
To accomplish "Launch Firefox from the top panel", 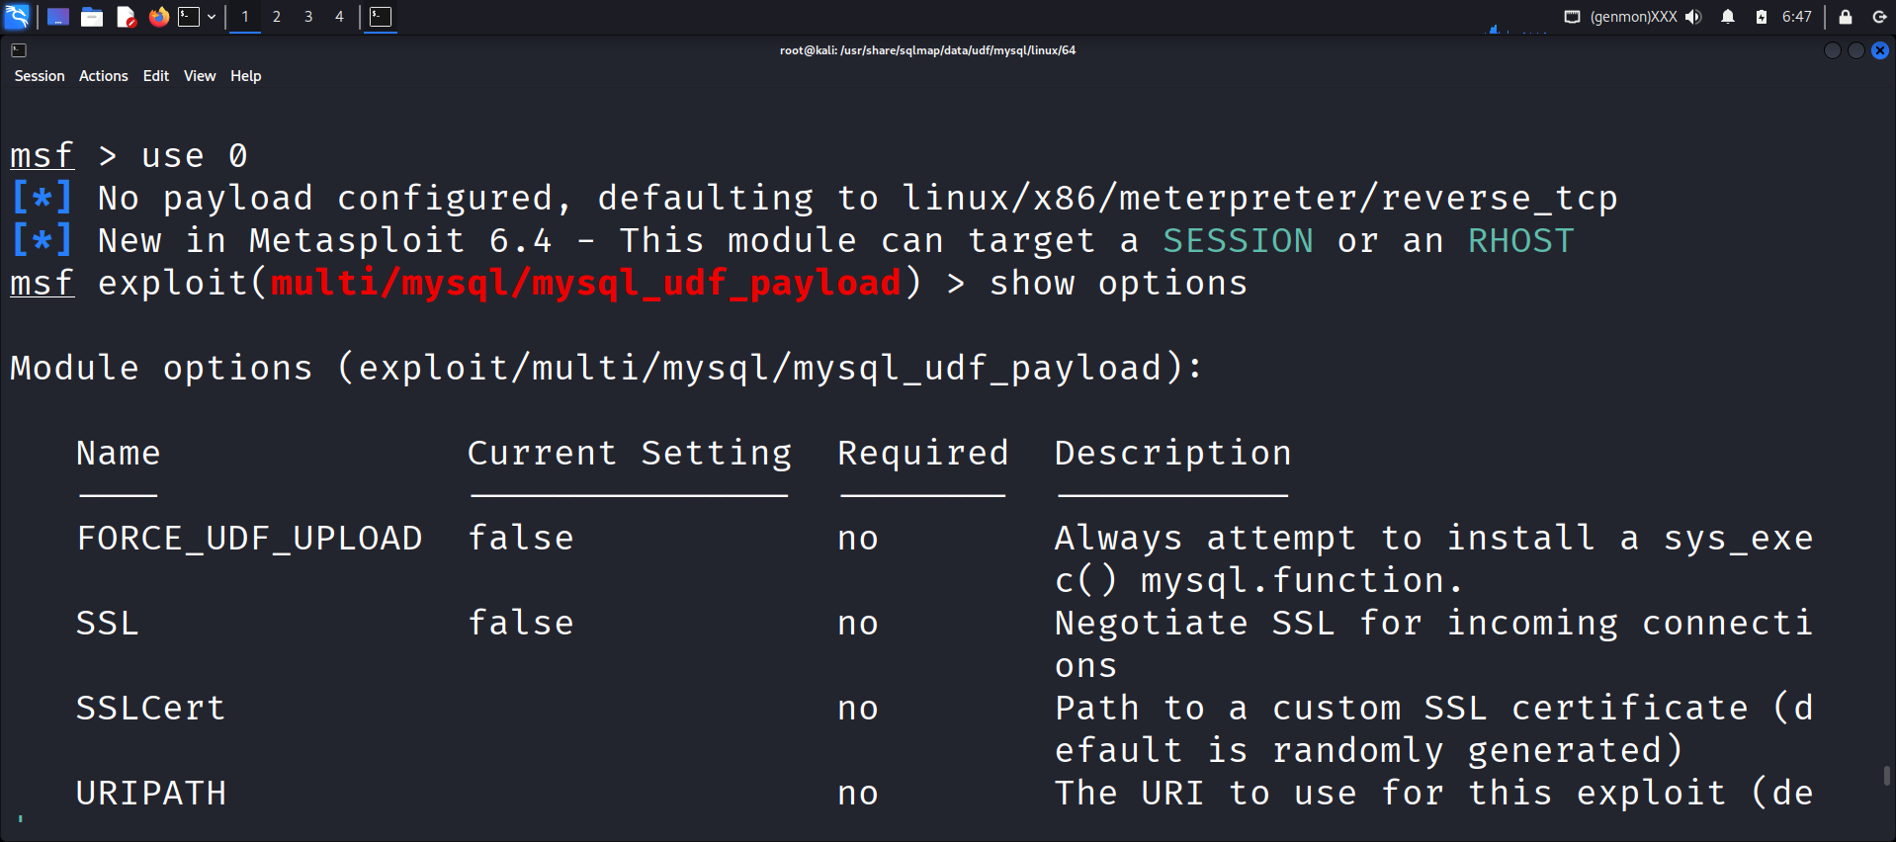I will 158,17.
